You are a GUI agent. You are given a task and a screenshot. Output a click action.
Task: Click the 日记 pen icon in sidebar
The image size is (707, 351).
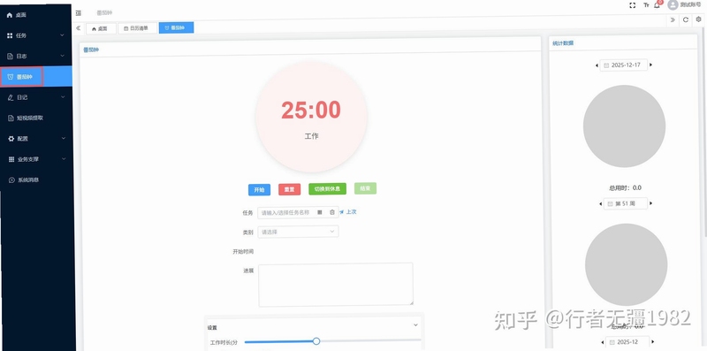coord(11,97)
